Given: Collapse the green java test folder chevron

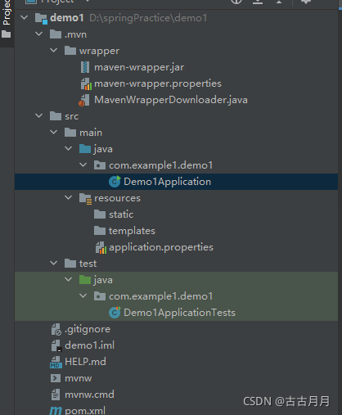Looking at the screenshot, I should point(69,280).
